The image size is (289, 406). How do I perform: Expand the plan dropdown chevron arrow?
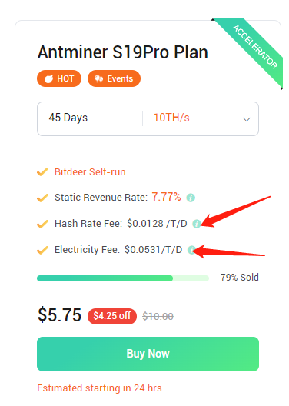pos(246,119)
